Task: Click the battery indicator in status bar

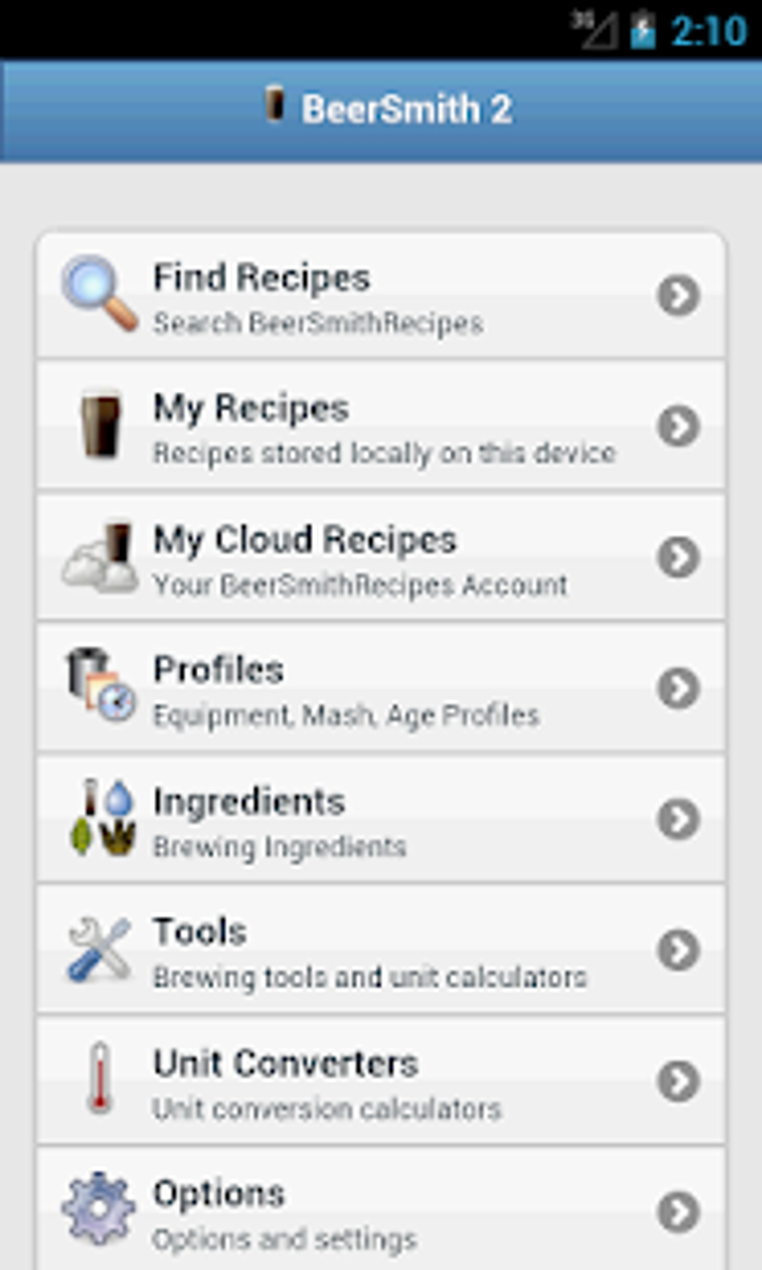Action: coord(642,31)
